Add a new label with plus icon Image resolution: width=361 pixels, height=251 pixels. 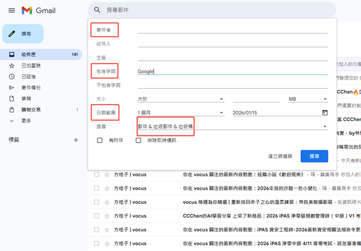click(x=76, y=140)
